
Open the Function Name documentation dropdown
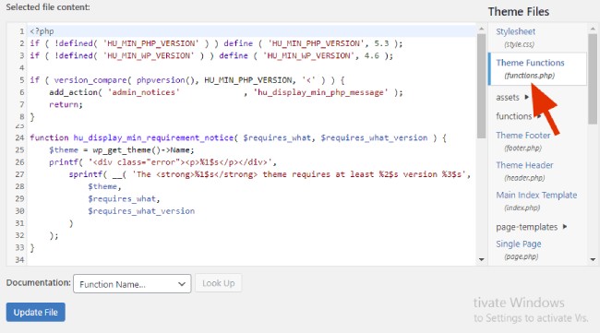click(x=132, y=284)
